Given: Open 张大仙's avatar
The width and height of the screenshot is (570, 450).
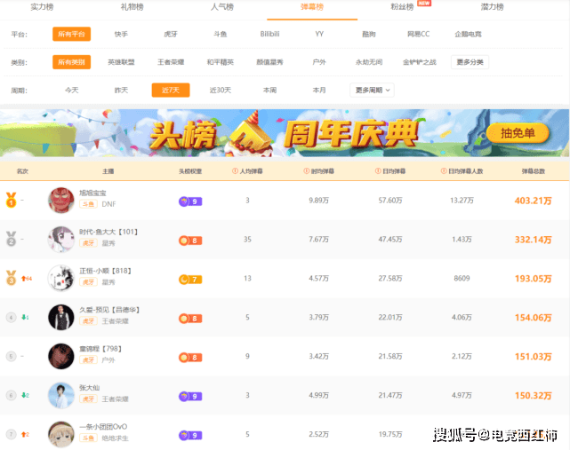Looking at the screenshot, I should click(61, 395).
